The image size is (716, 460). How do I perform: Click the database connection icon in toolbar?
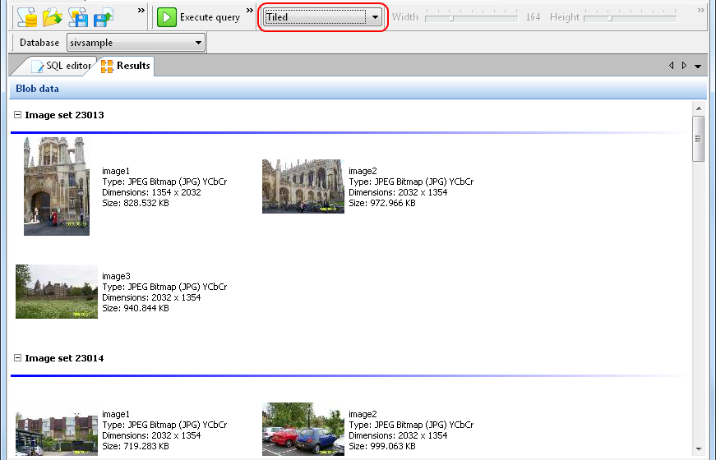(x=27, y=16)
